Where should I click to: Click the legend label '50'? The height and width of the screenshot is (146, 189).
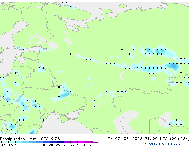(92, 145)
